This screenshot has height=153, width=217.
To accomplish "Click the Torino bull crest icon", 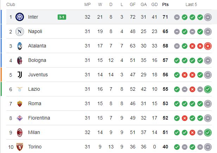I will [x=20, y=147].
